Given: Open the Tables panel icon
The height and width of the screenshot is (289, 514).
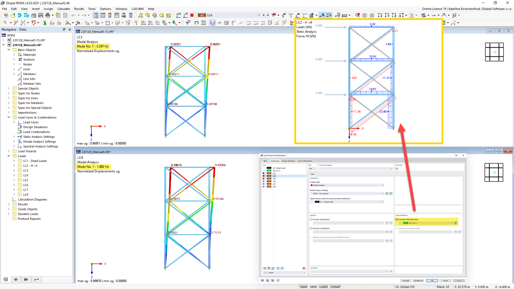Looking at the screenshot, I should click(103, 15).
